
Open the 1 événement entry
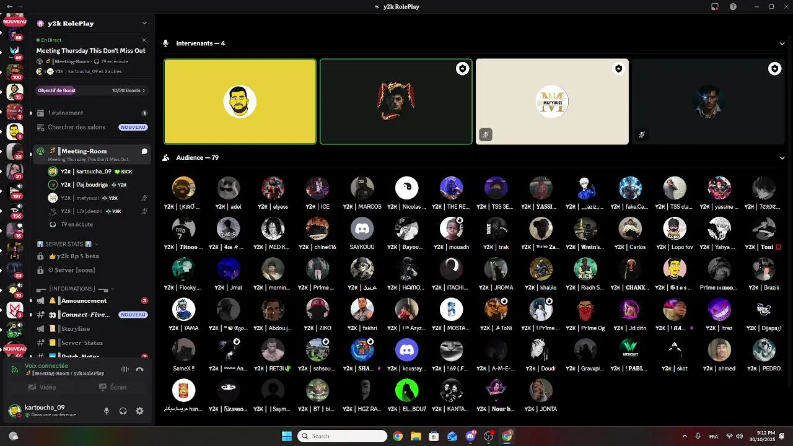92,113
